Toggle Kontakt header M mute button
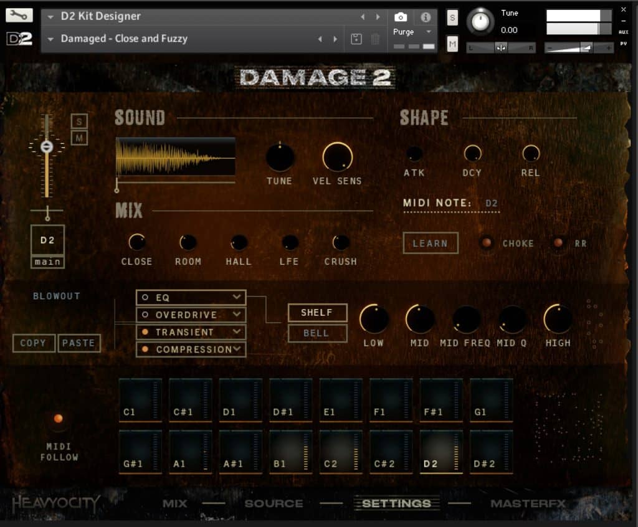638x527 pixels. pyautogui.click(x=452, y=44)
